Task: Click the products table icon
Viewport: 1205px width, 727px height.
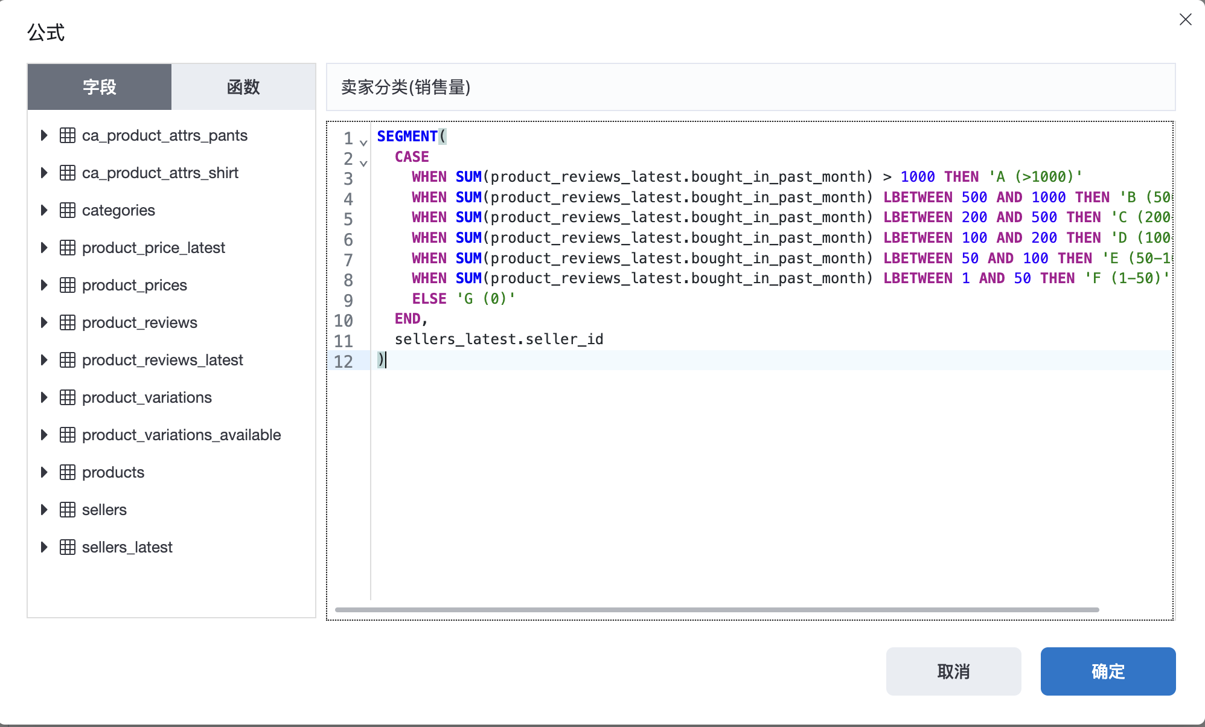Action: (68, 472)
